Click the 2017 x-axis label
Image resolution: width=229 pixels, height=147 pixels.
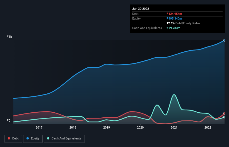click(39, 127)
